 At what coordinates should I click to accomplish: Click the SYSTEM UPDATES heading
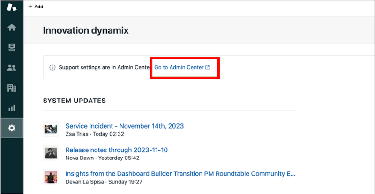click(75, 101)
